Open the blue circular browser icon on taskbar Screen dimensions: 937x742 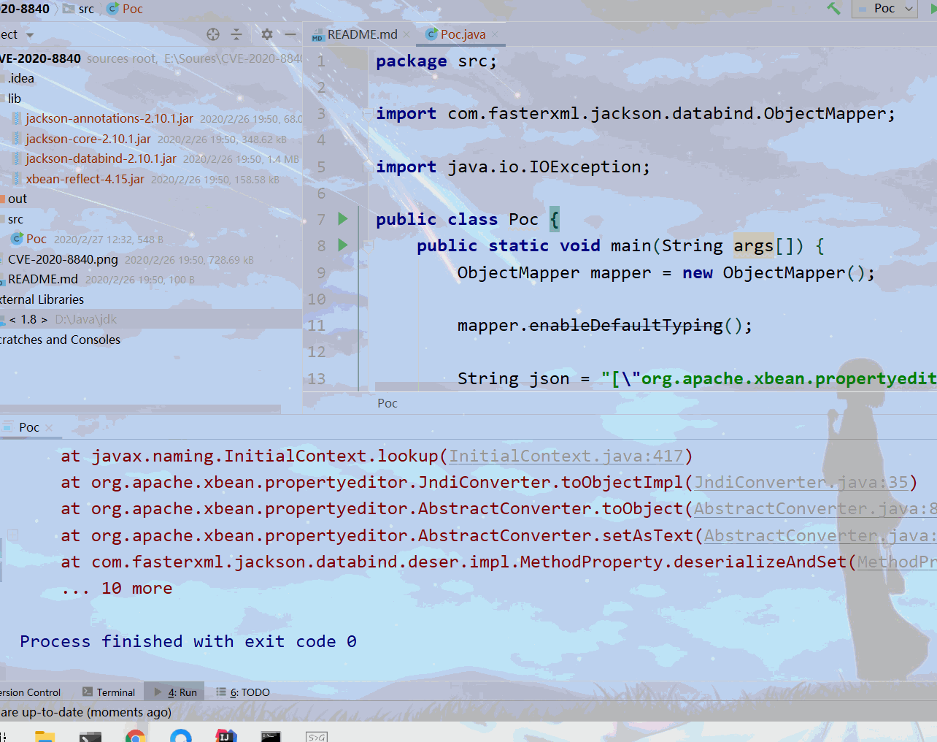pos(181,736)
